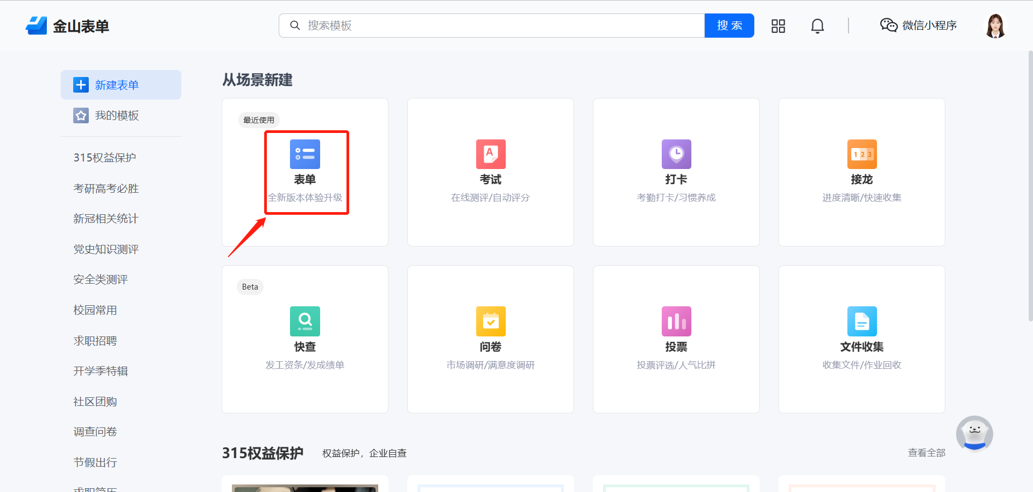Screen dimensions: 1033x492
Task: Open the apps grid icon
Action: click(x=778, y=26)
